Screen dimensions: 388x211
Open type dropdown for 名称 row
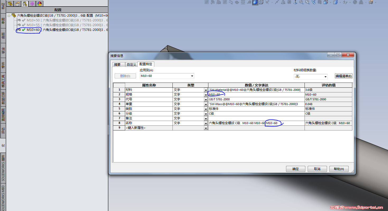pyautogui.click(x=206, y=123)
